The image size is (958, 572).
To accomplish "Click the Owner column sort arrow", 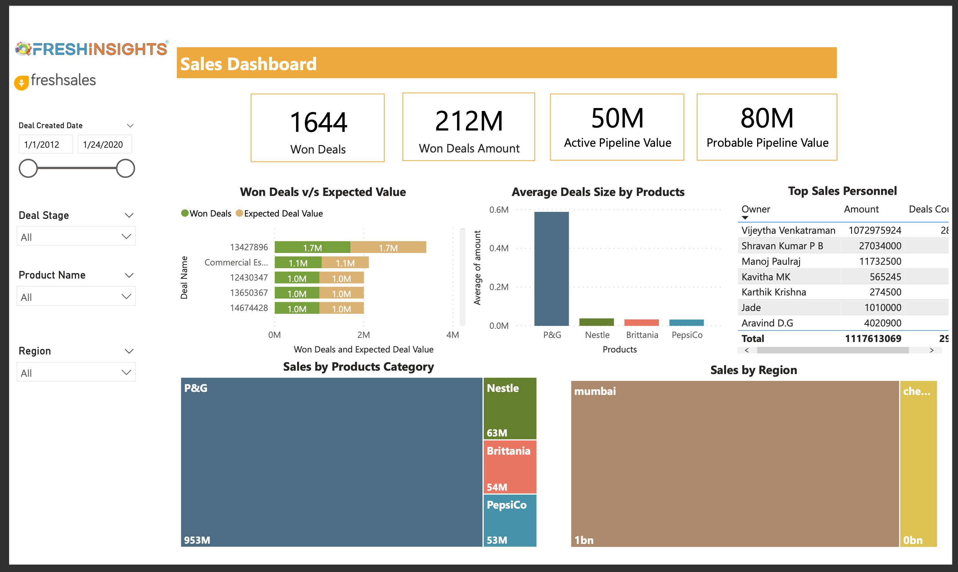I will pos(745,218).
